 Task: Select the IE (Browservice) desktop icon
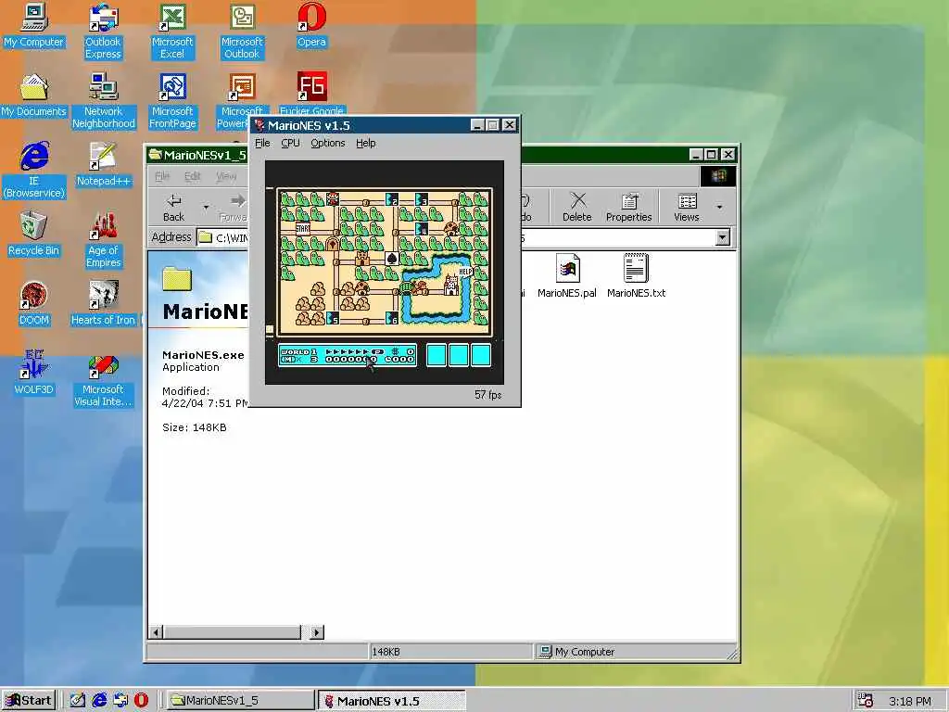(x=33, y=171)
